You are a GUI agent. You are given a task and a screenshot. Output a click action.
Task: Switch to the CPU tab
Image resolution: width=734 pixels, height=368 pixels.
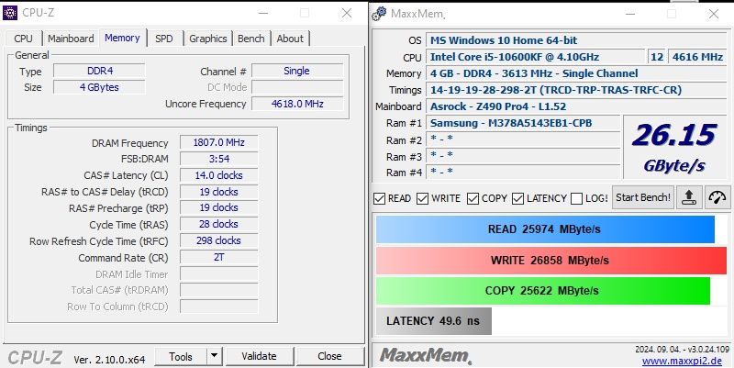point(24,39)
